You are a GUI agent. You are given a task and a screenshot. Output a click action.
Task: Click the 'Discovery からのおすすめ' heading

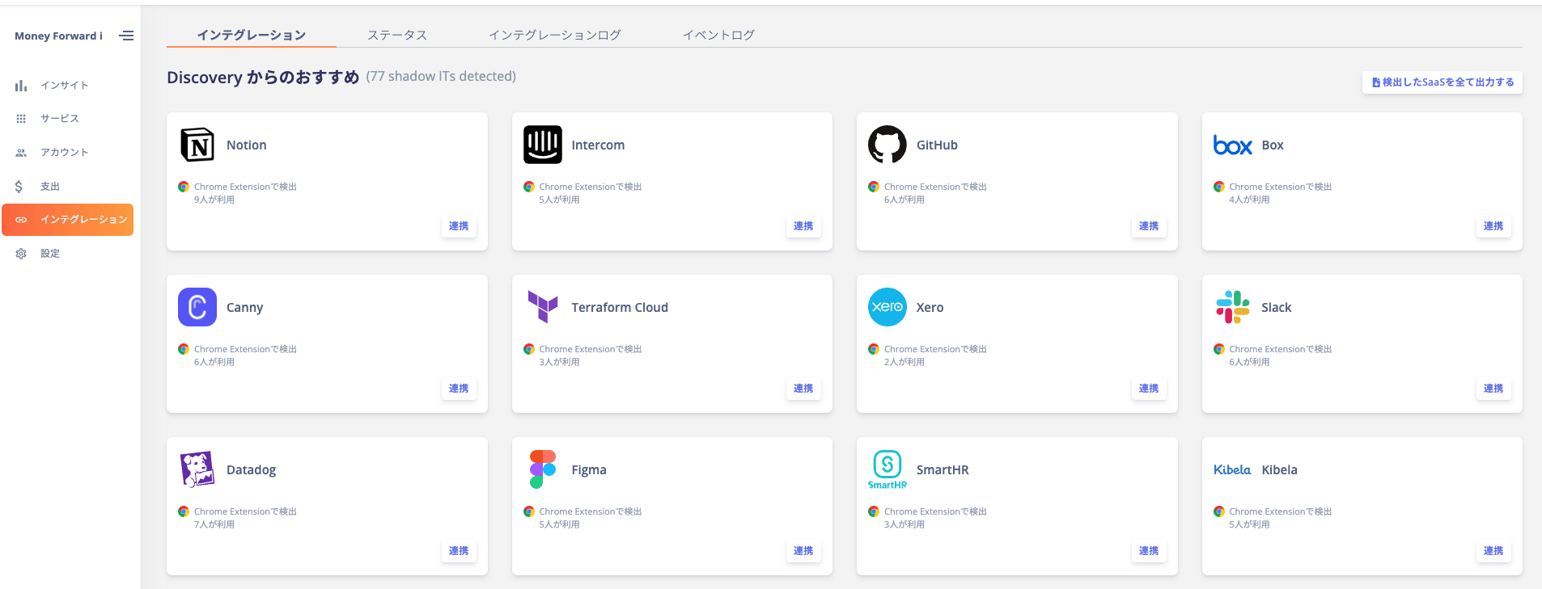click(x=263, y=78)
